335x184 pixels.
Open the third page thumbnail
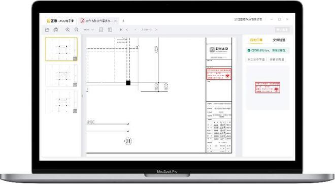coord(61,102)
